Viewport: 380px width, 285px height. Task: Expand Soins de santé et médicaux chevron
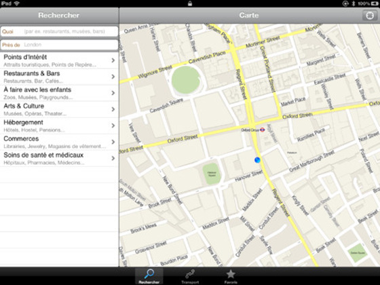[x=113, y=158]
